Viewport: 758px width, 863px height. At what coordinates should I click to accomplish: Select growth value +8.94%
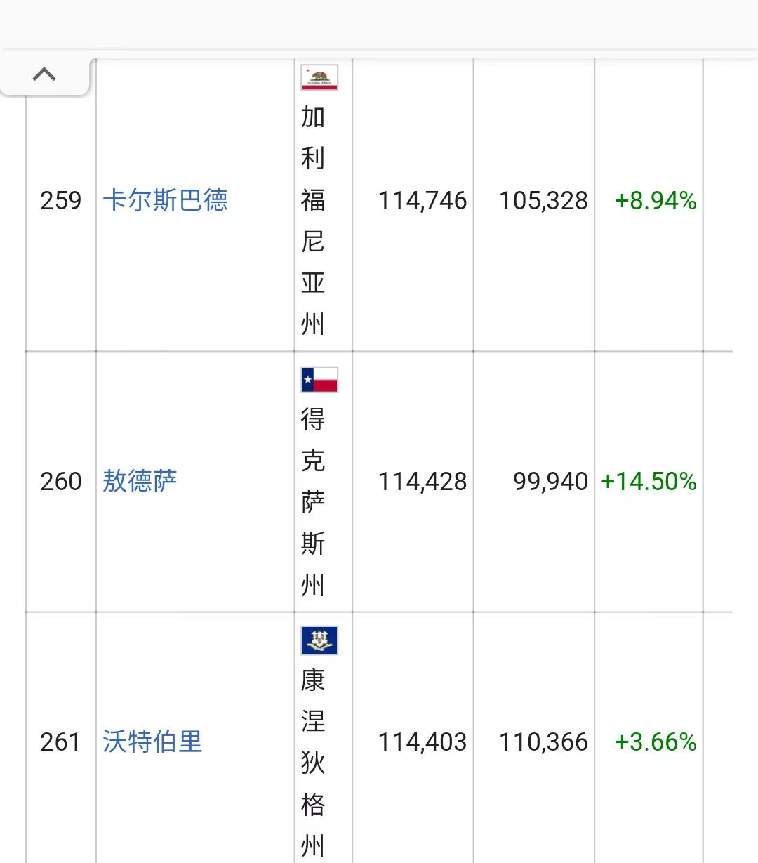pyautogui.click(x=656, y=201)
